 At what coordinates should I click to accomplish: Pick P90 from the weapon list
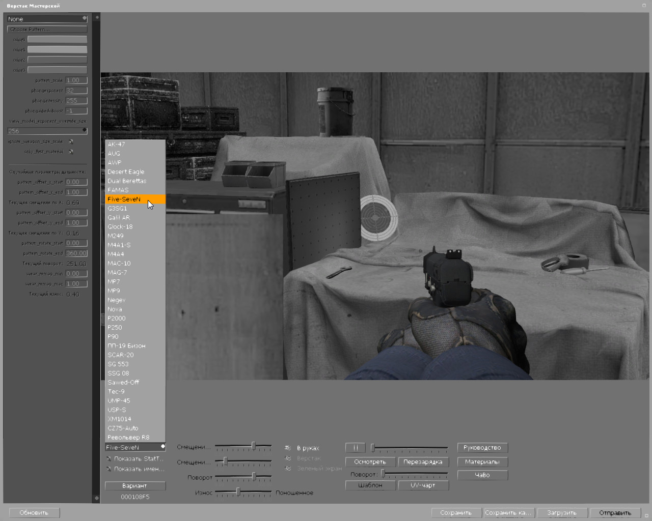(x=135, y=336)
